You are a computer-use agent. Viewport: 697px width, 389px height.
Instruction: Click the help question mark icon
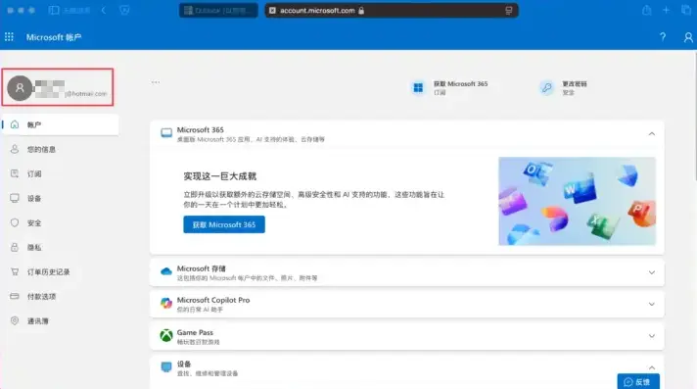pyautogui.click(x=663, y=37)
